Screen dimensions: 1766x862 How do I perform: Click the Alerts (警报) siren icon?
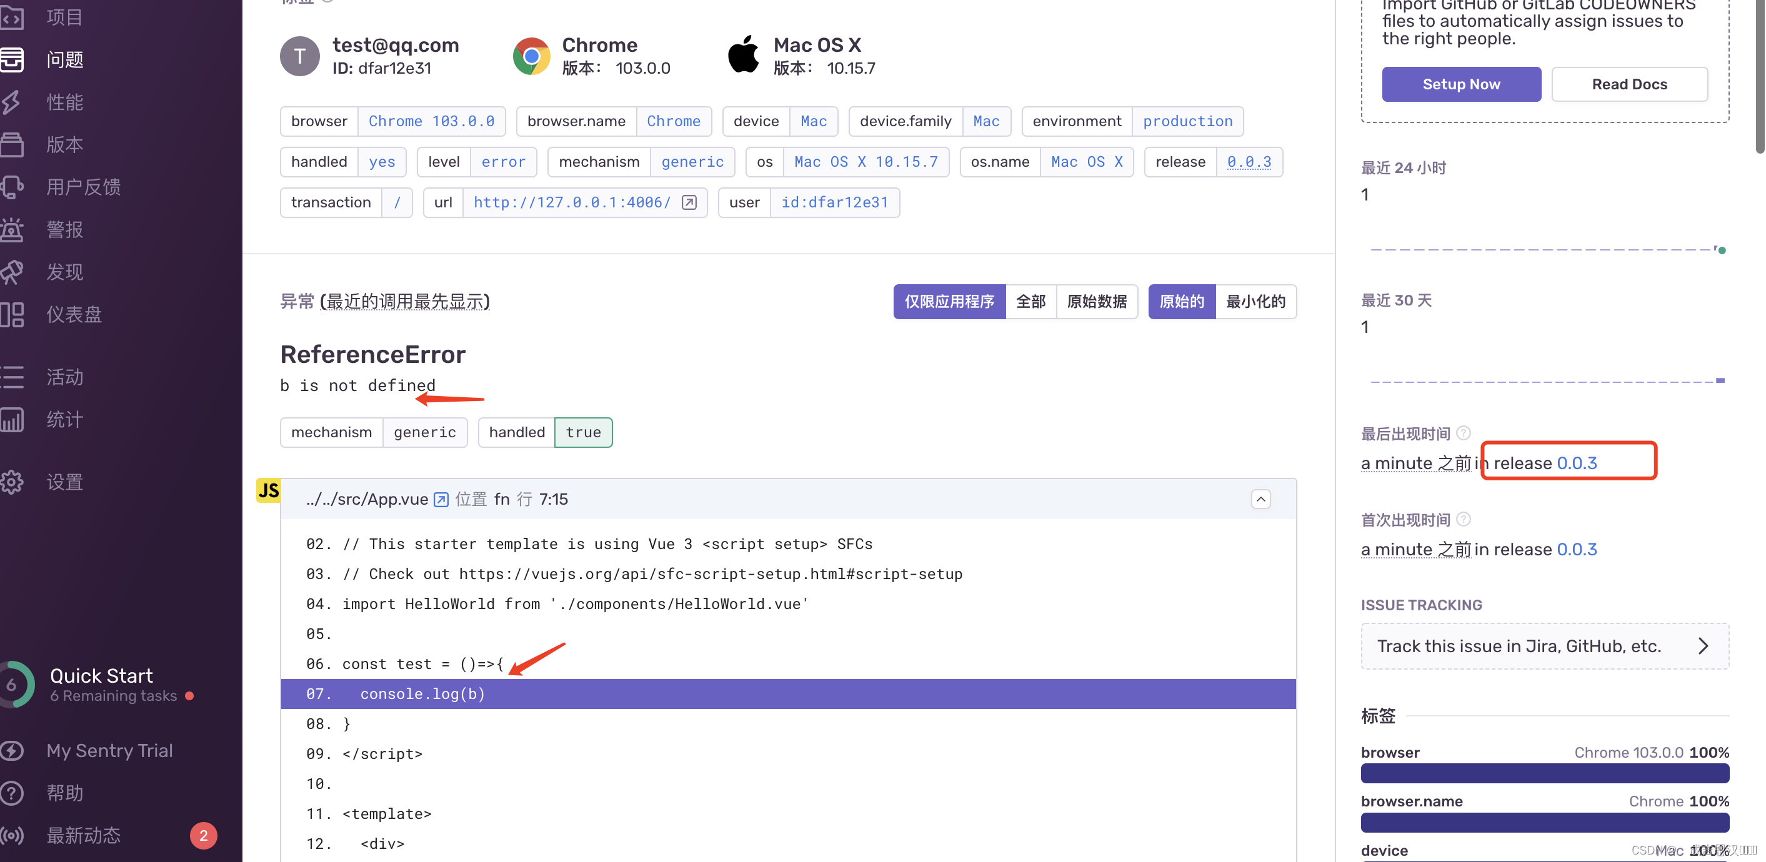point(12,229)
